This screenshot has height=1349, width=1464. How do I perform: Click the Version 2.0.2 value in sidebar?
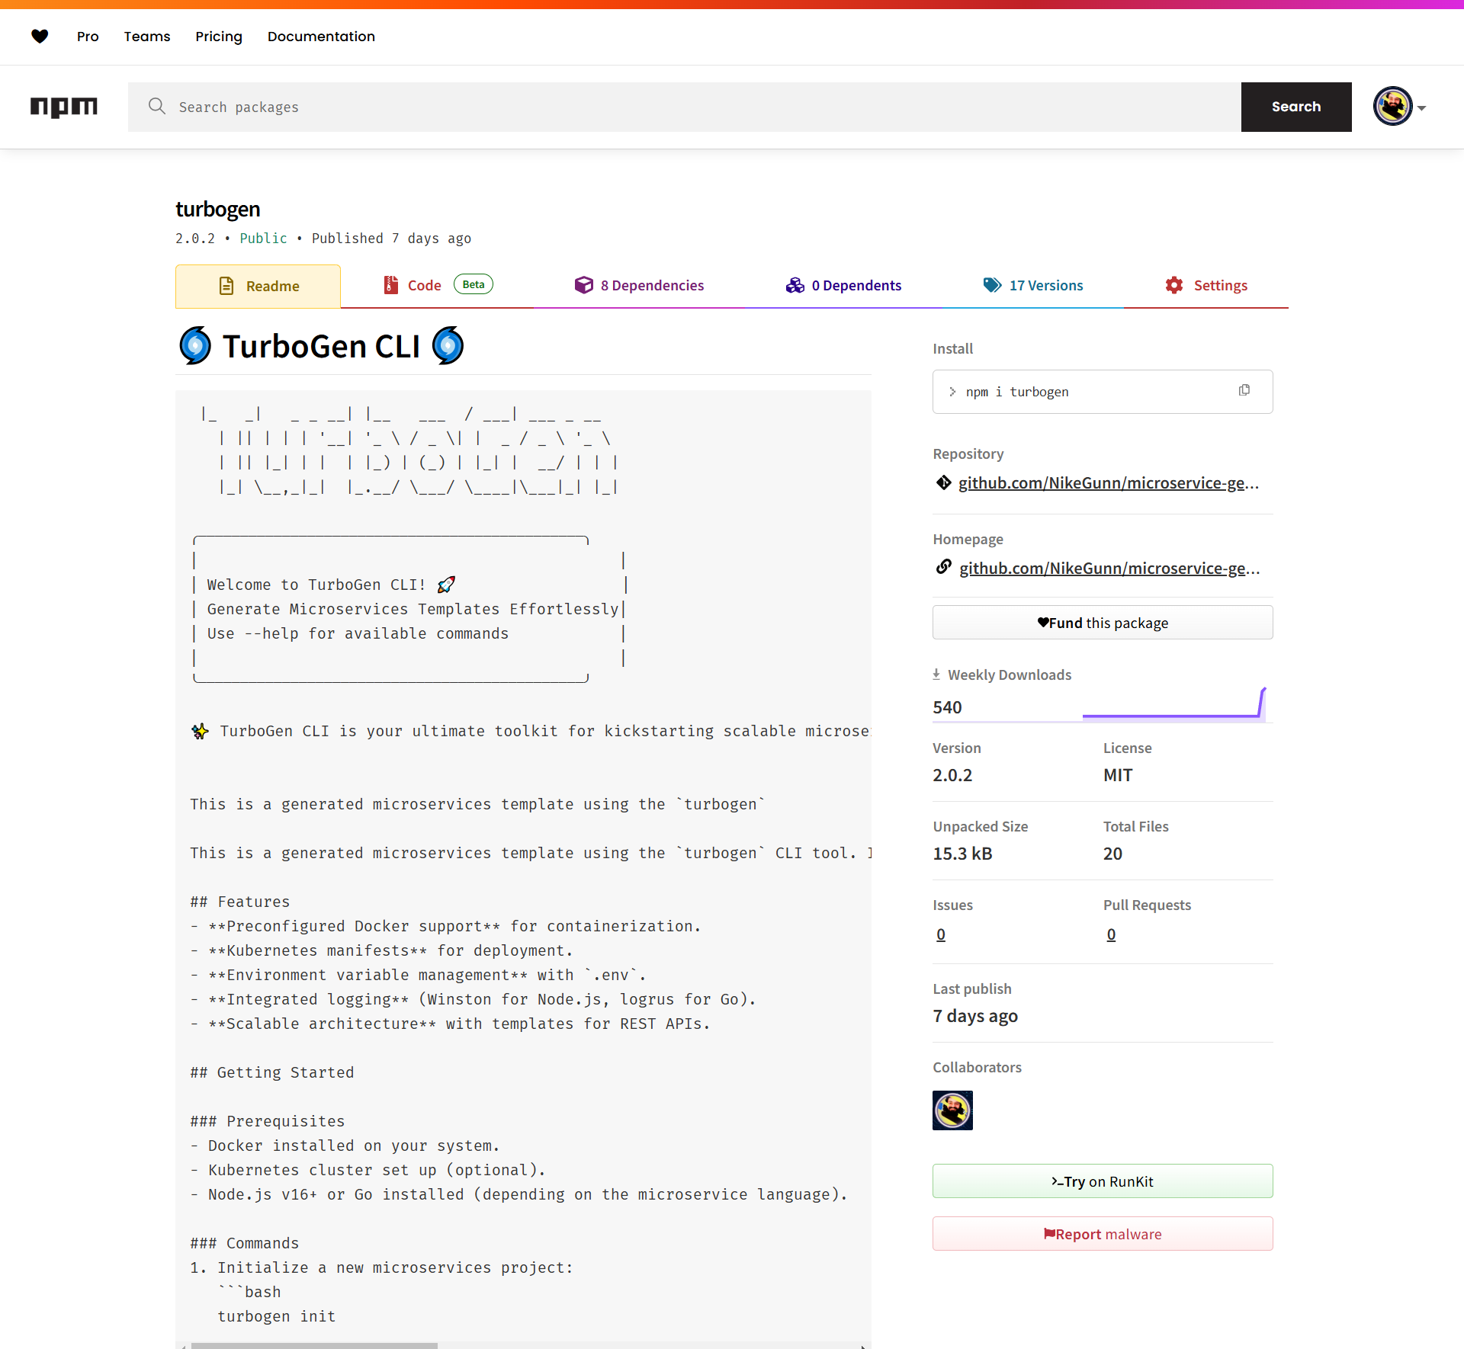[x=952, y=775]
